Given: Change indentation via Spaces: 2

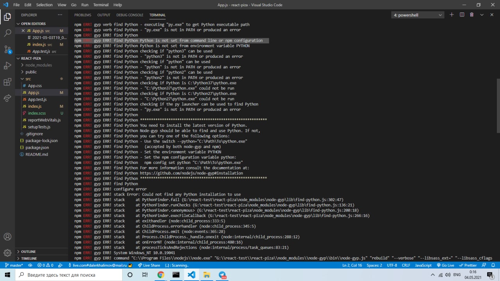Looking at the screenshot, I should tap(375, 265).
